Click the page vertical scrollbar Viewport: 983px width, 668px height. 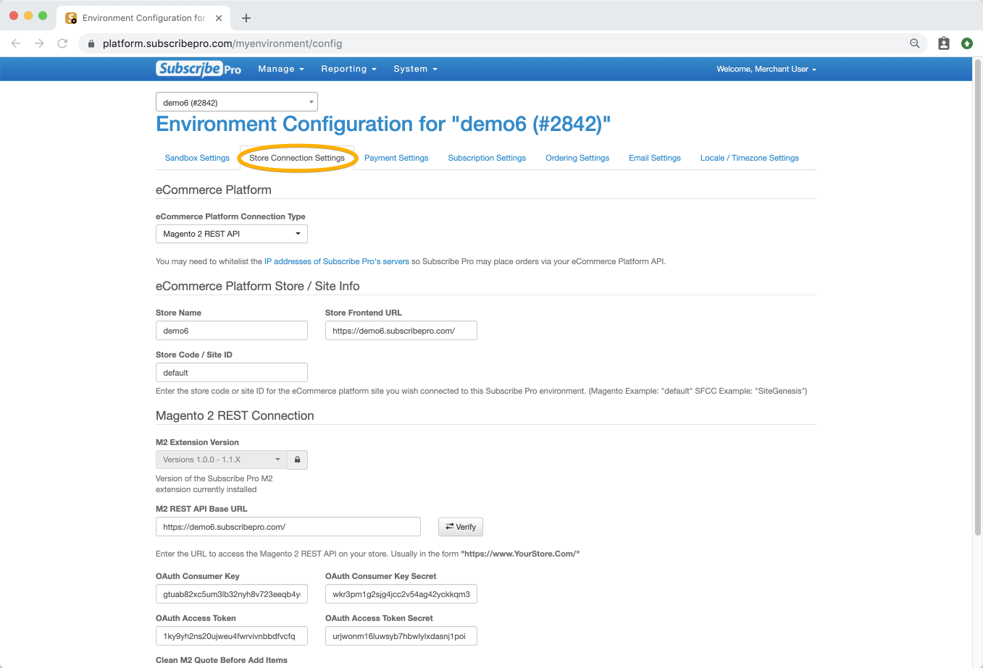[x=977, y=298]
